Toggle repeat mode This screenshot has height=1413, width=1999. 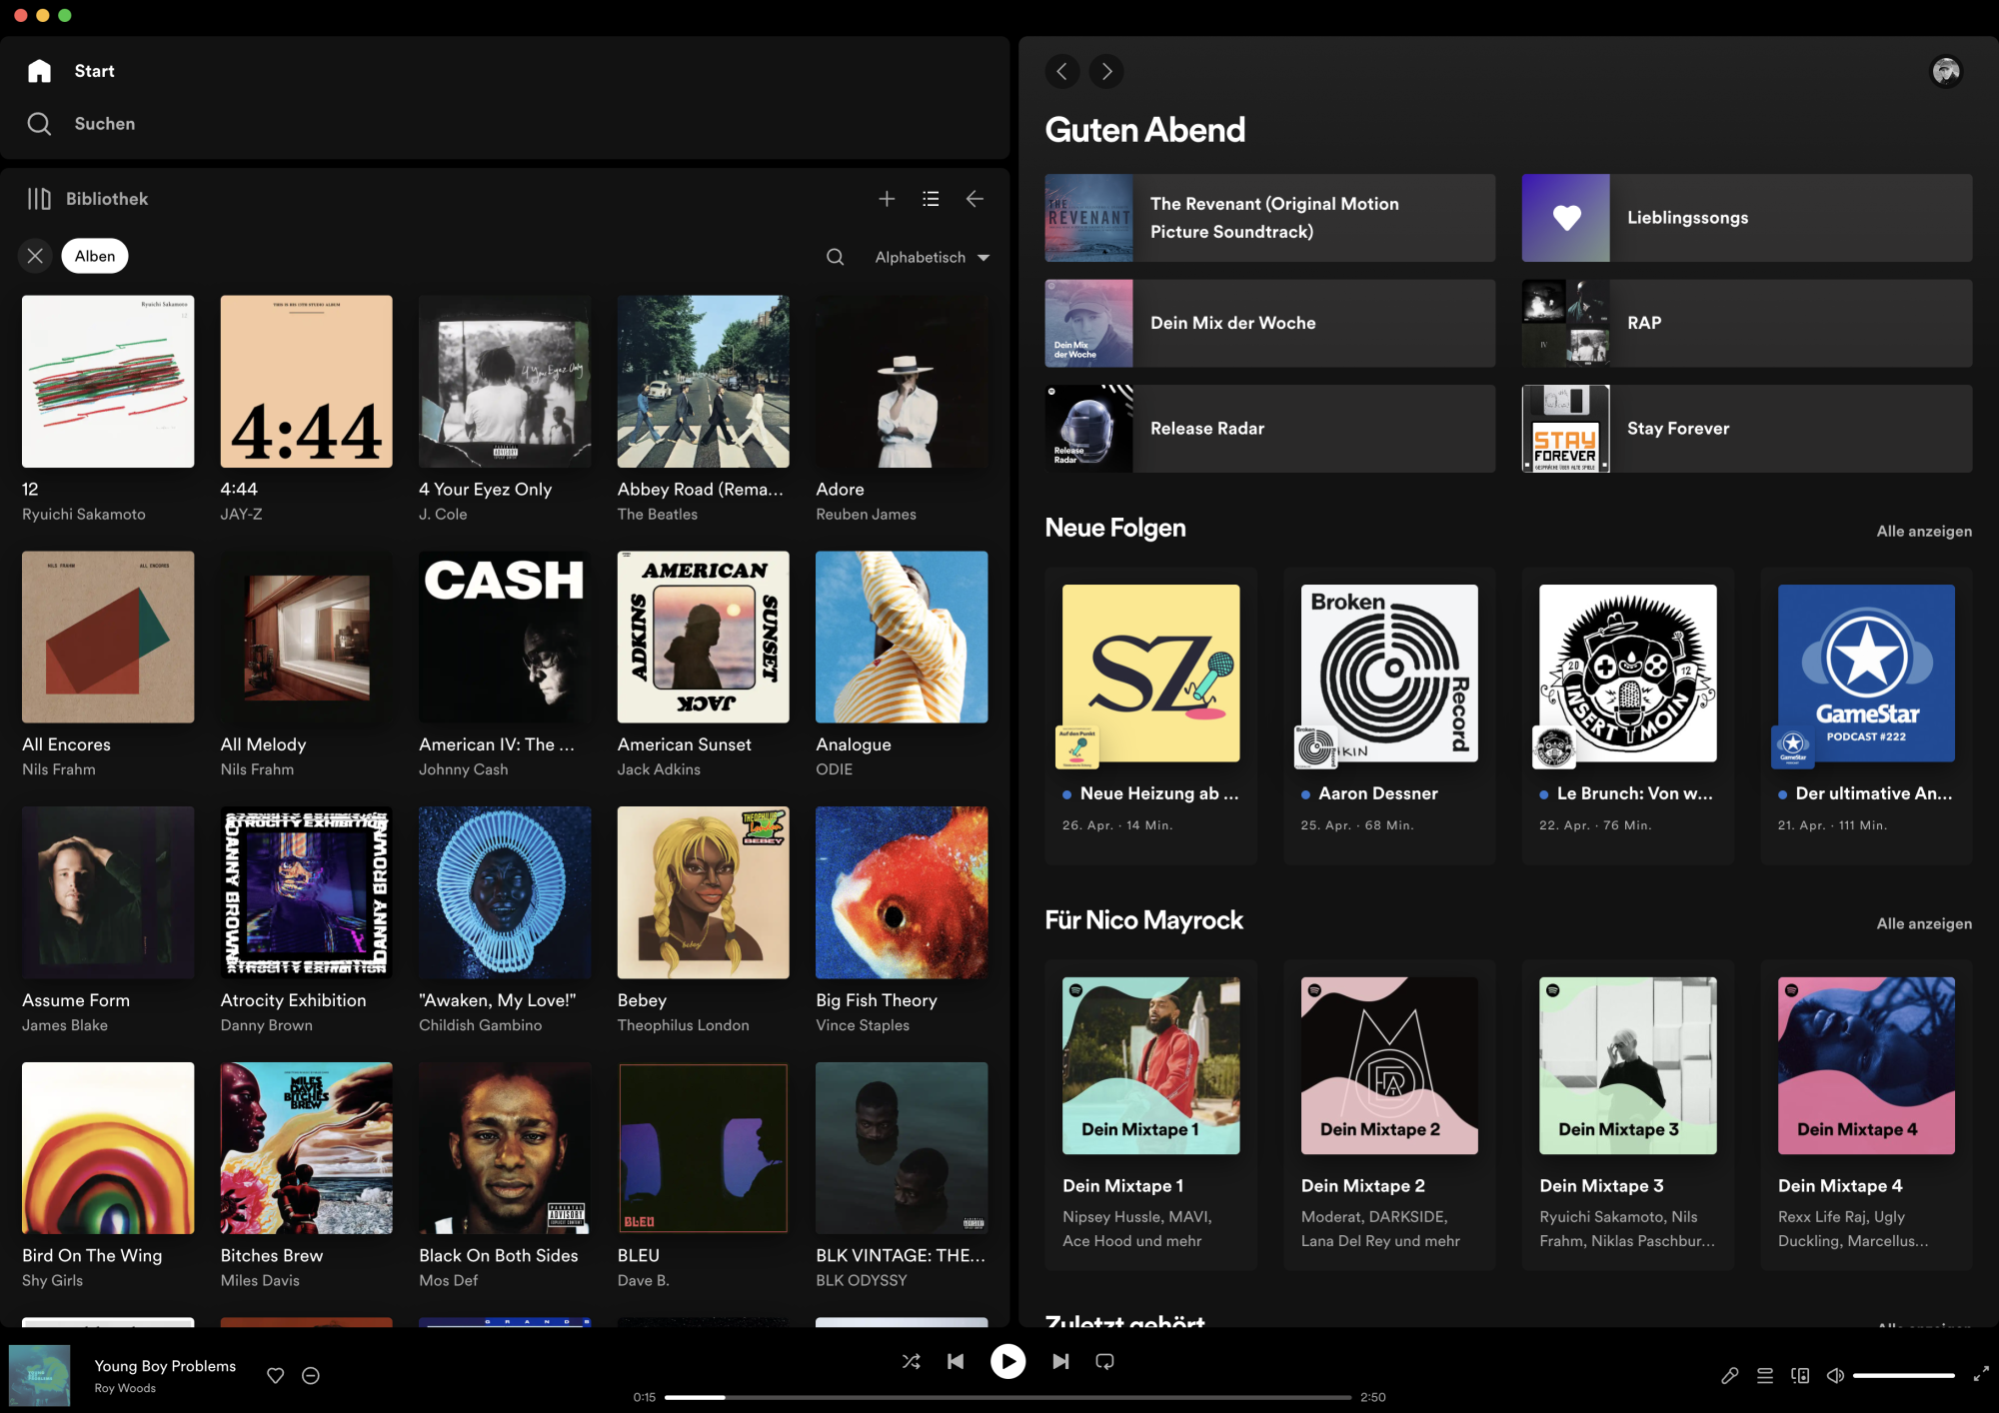pos(1104,1361)
